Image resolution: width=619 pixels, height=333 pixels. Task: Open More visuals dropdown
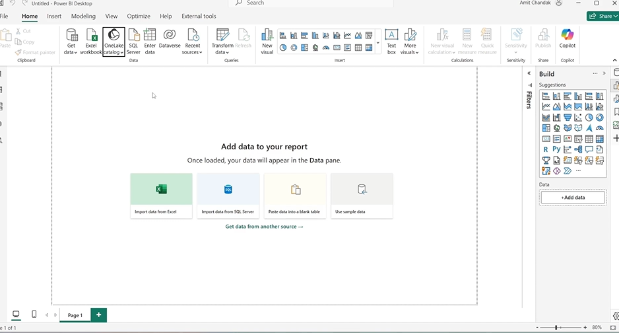point(410,42)
